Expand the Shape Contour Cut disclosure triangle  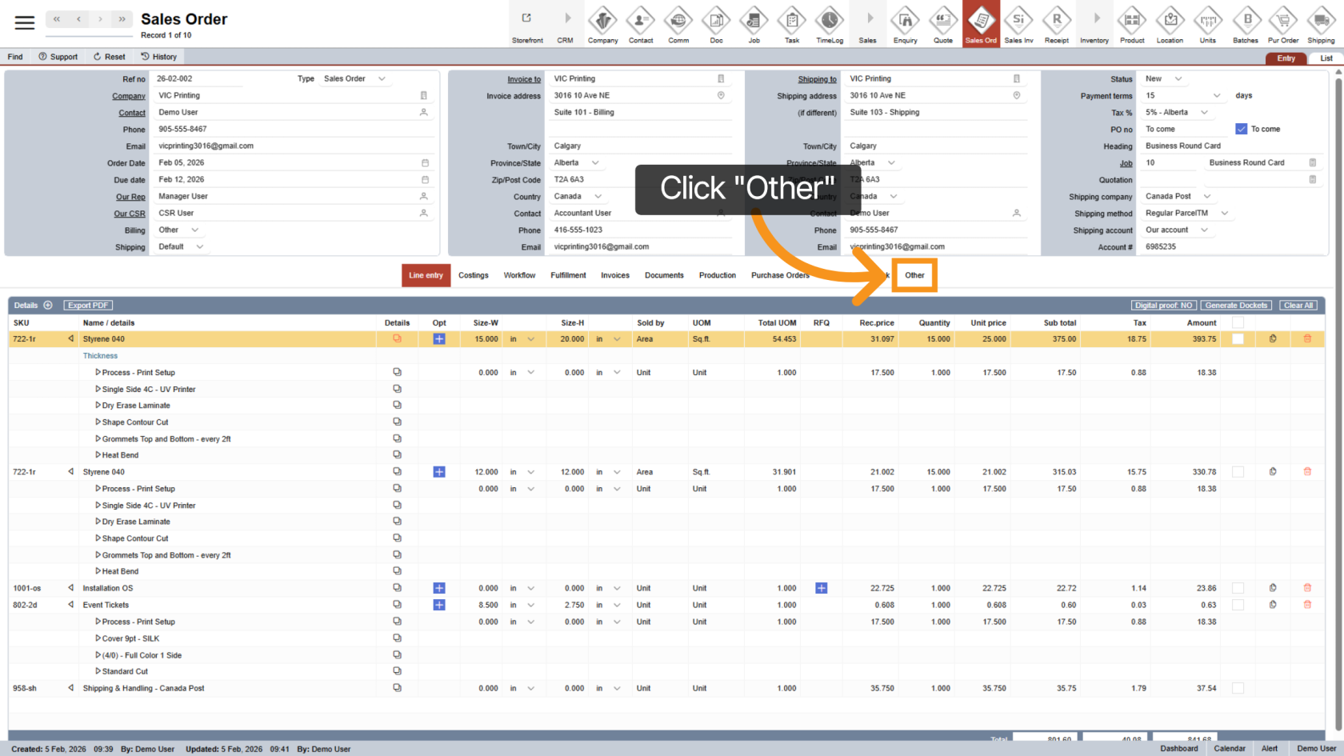tap(98, 422)
